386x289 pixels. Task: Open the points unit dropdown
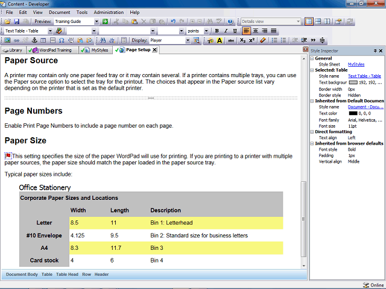point(206,31)
